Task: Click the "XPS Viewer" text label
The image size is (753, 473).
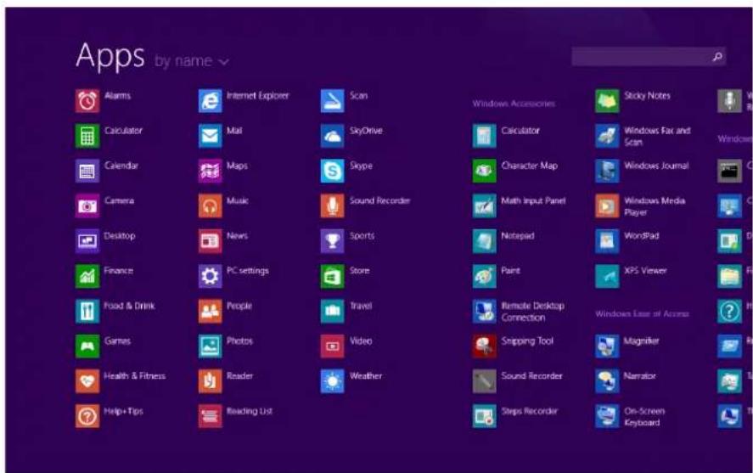Action: pyautogui.click(x=645, y=271)
